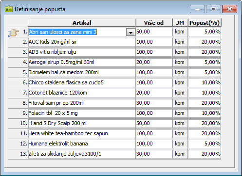Select the ACC Kids 20mg/ml sir cell
Image resolution: width=242 pixels, height=176 pixels.
[x=82, y=42]
